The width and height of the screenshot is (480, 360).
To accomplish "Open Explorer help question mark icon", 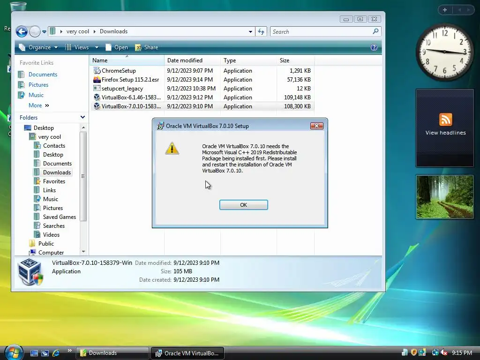I will click(x=374, y=47).
